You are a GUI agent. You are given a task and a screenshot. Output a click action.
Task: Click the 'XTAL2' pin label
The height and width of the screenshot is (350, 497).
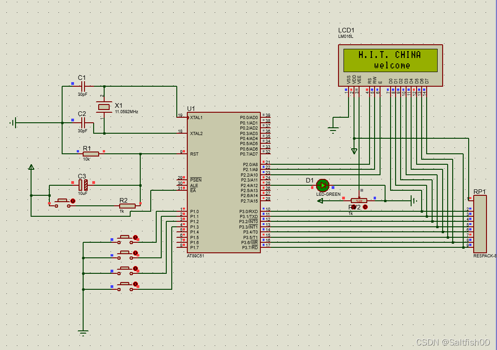click(x=196, y=133)
